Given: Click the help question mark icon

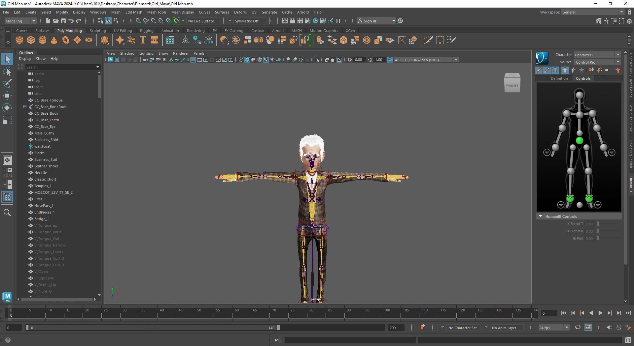Looking at the screenshot, I should (x=8, y=340).
